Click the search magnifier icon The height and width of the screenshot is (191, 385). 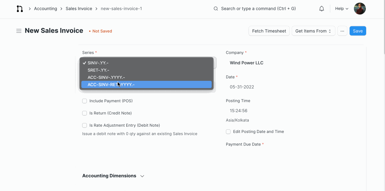[x=216, y=9]
